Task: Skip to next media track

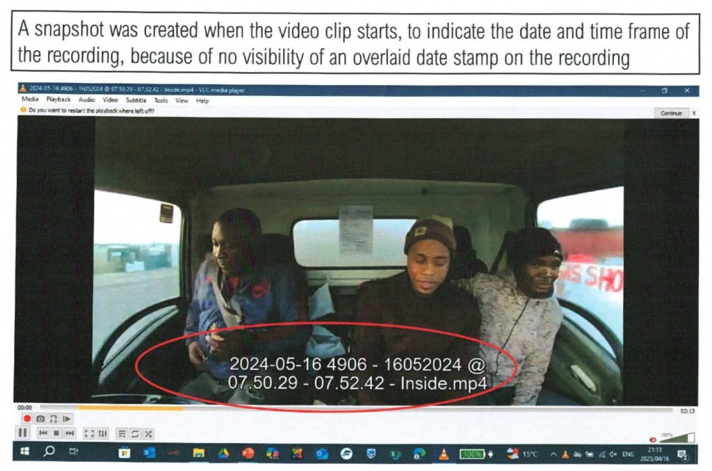Action: (70, 433)
